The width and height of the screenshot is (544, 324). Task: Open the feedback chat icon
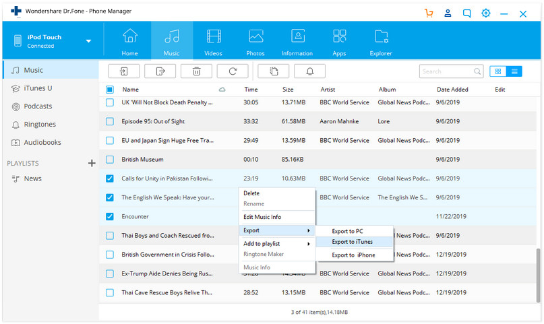[x=467, y=13]
